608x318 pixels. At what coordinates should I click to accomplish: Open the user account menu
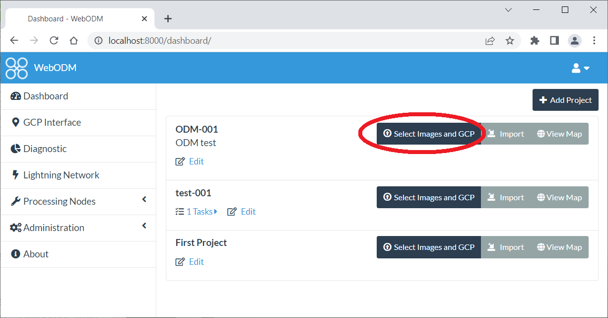point(580,68)
